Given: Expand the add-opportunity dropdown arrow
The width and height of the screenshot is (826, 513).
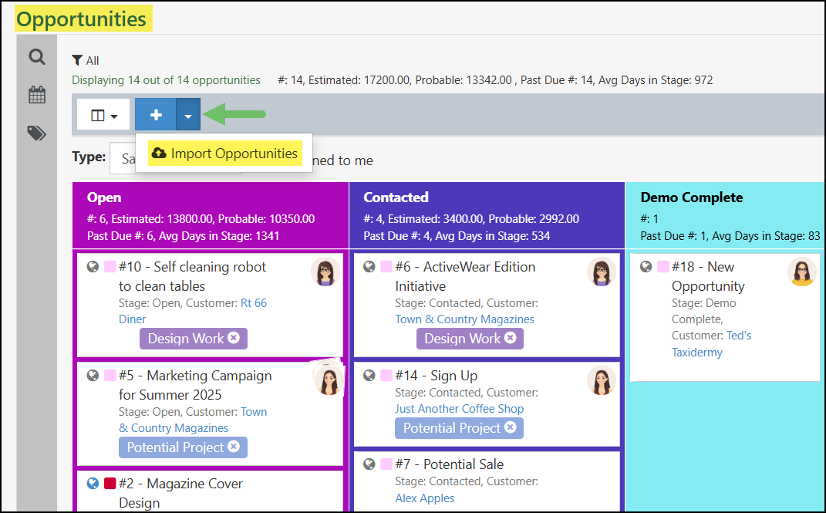Looking at the screenshot, I should coord(188,114).
